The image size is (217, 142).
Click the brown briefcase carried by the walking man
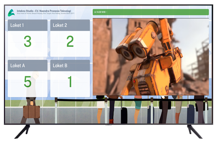(32, 112)
